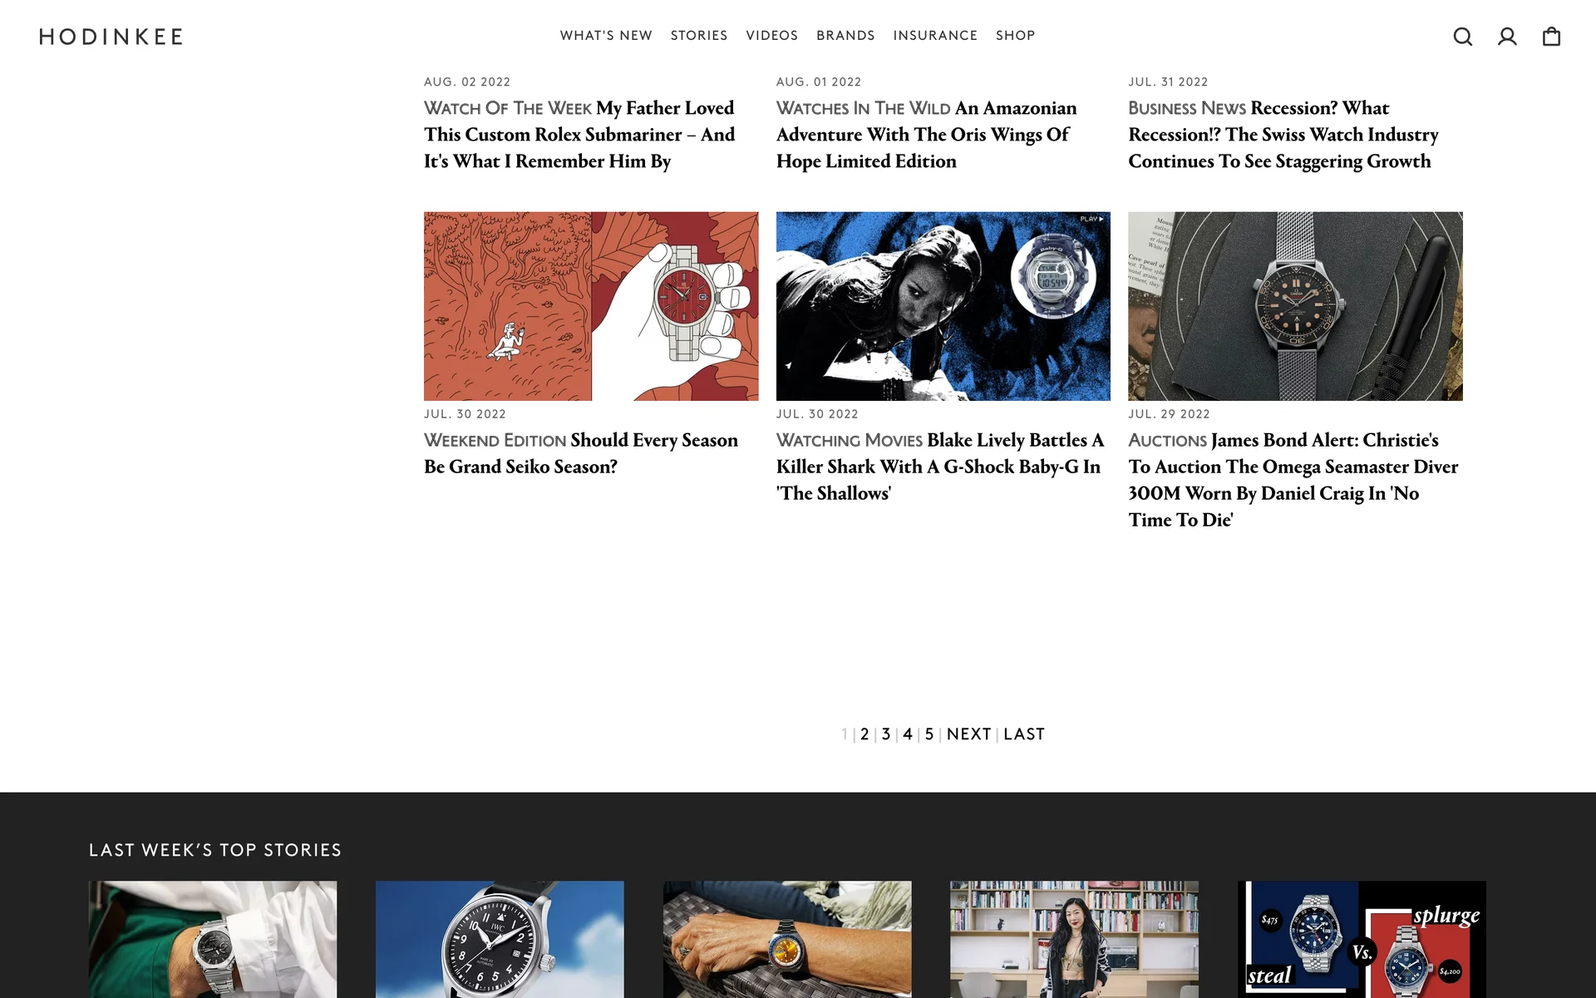Screen dimensions: 1596x998
Task: Open the What's New menu
Action: pyautogui.click(x=606, y=36)
